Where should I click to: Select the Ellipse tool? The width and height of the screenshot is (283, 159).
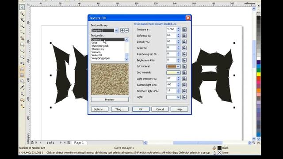pyautogui.click(x=22, y=51)
